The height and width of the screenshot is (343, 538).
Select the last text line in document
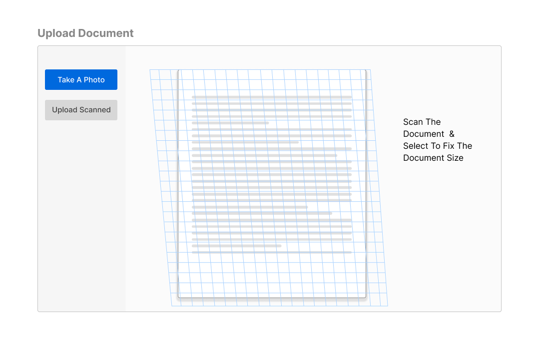271,253
